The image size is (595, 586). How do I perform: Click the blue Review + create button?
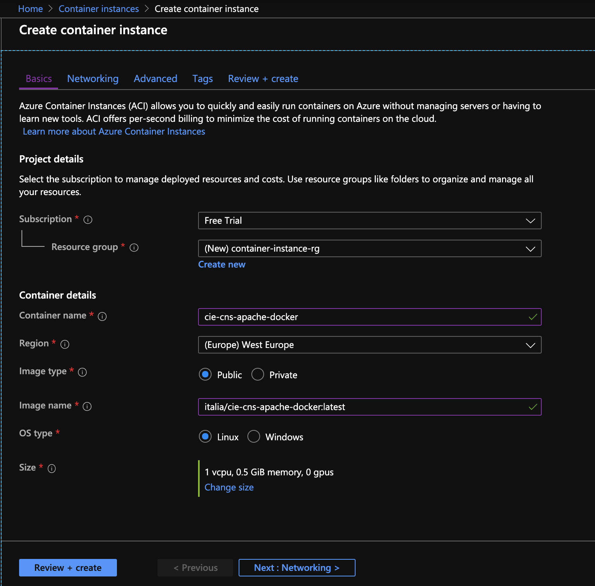(68, 568)
